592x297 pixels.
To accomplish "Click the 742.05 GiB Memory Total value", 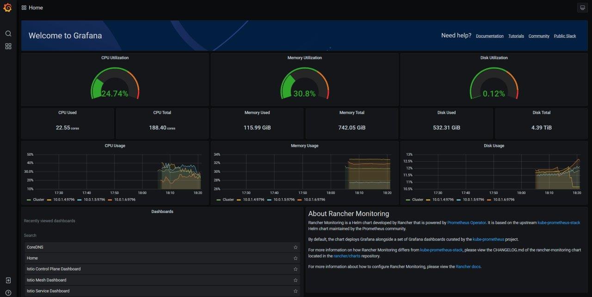I will tap(352, 127).
